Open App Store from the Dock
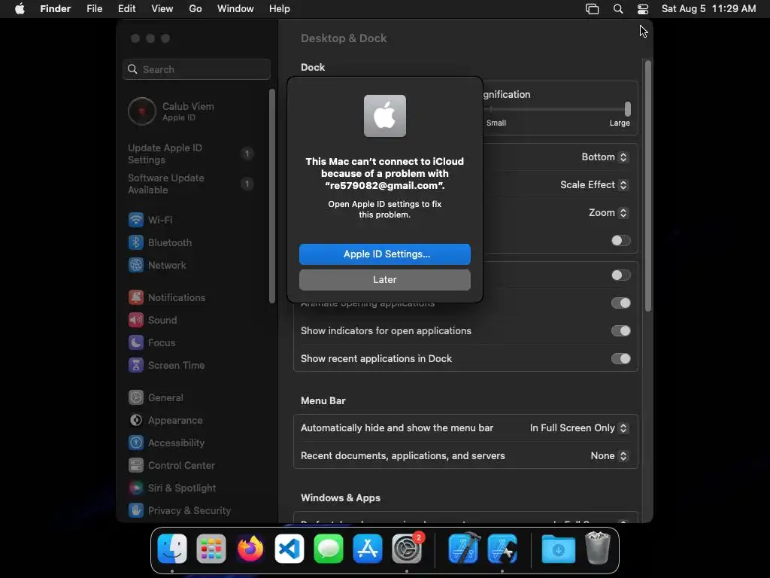 367,549
